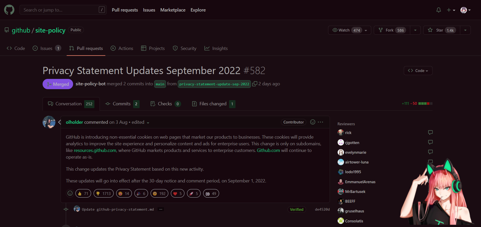The height and width of the screenshot is (227, 481).
Task: Click the olholder username link
Action: (x=74, y=122)
